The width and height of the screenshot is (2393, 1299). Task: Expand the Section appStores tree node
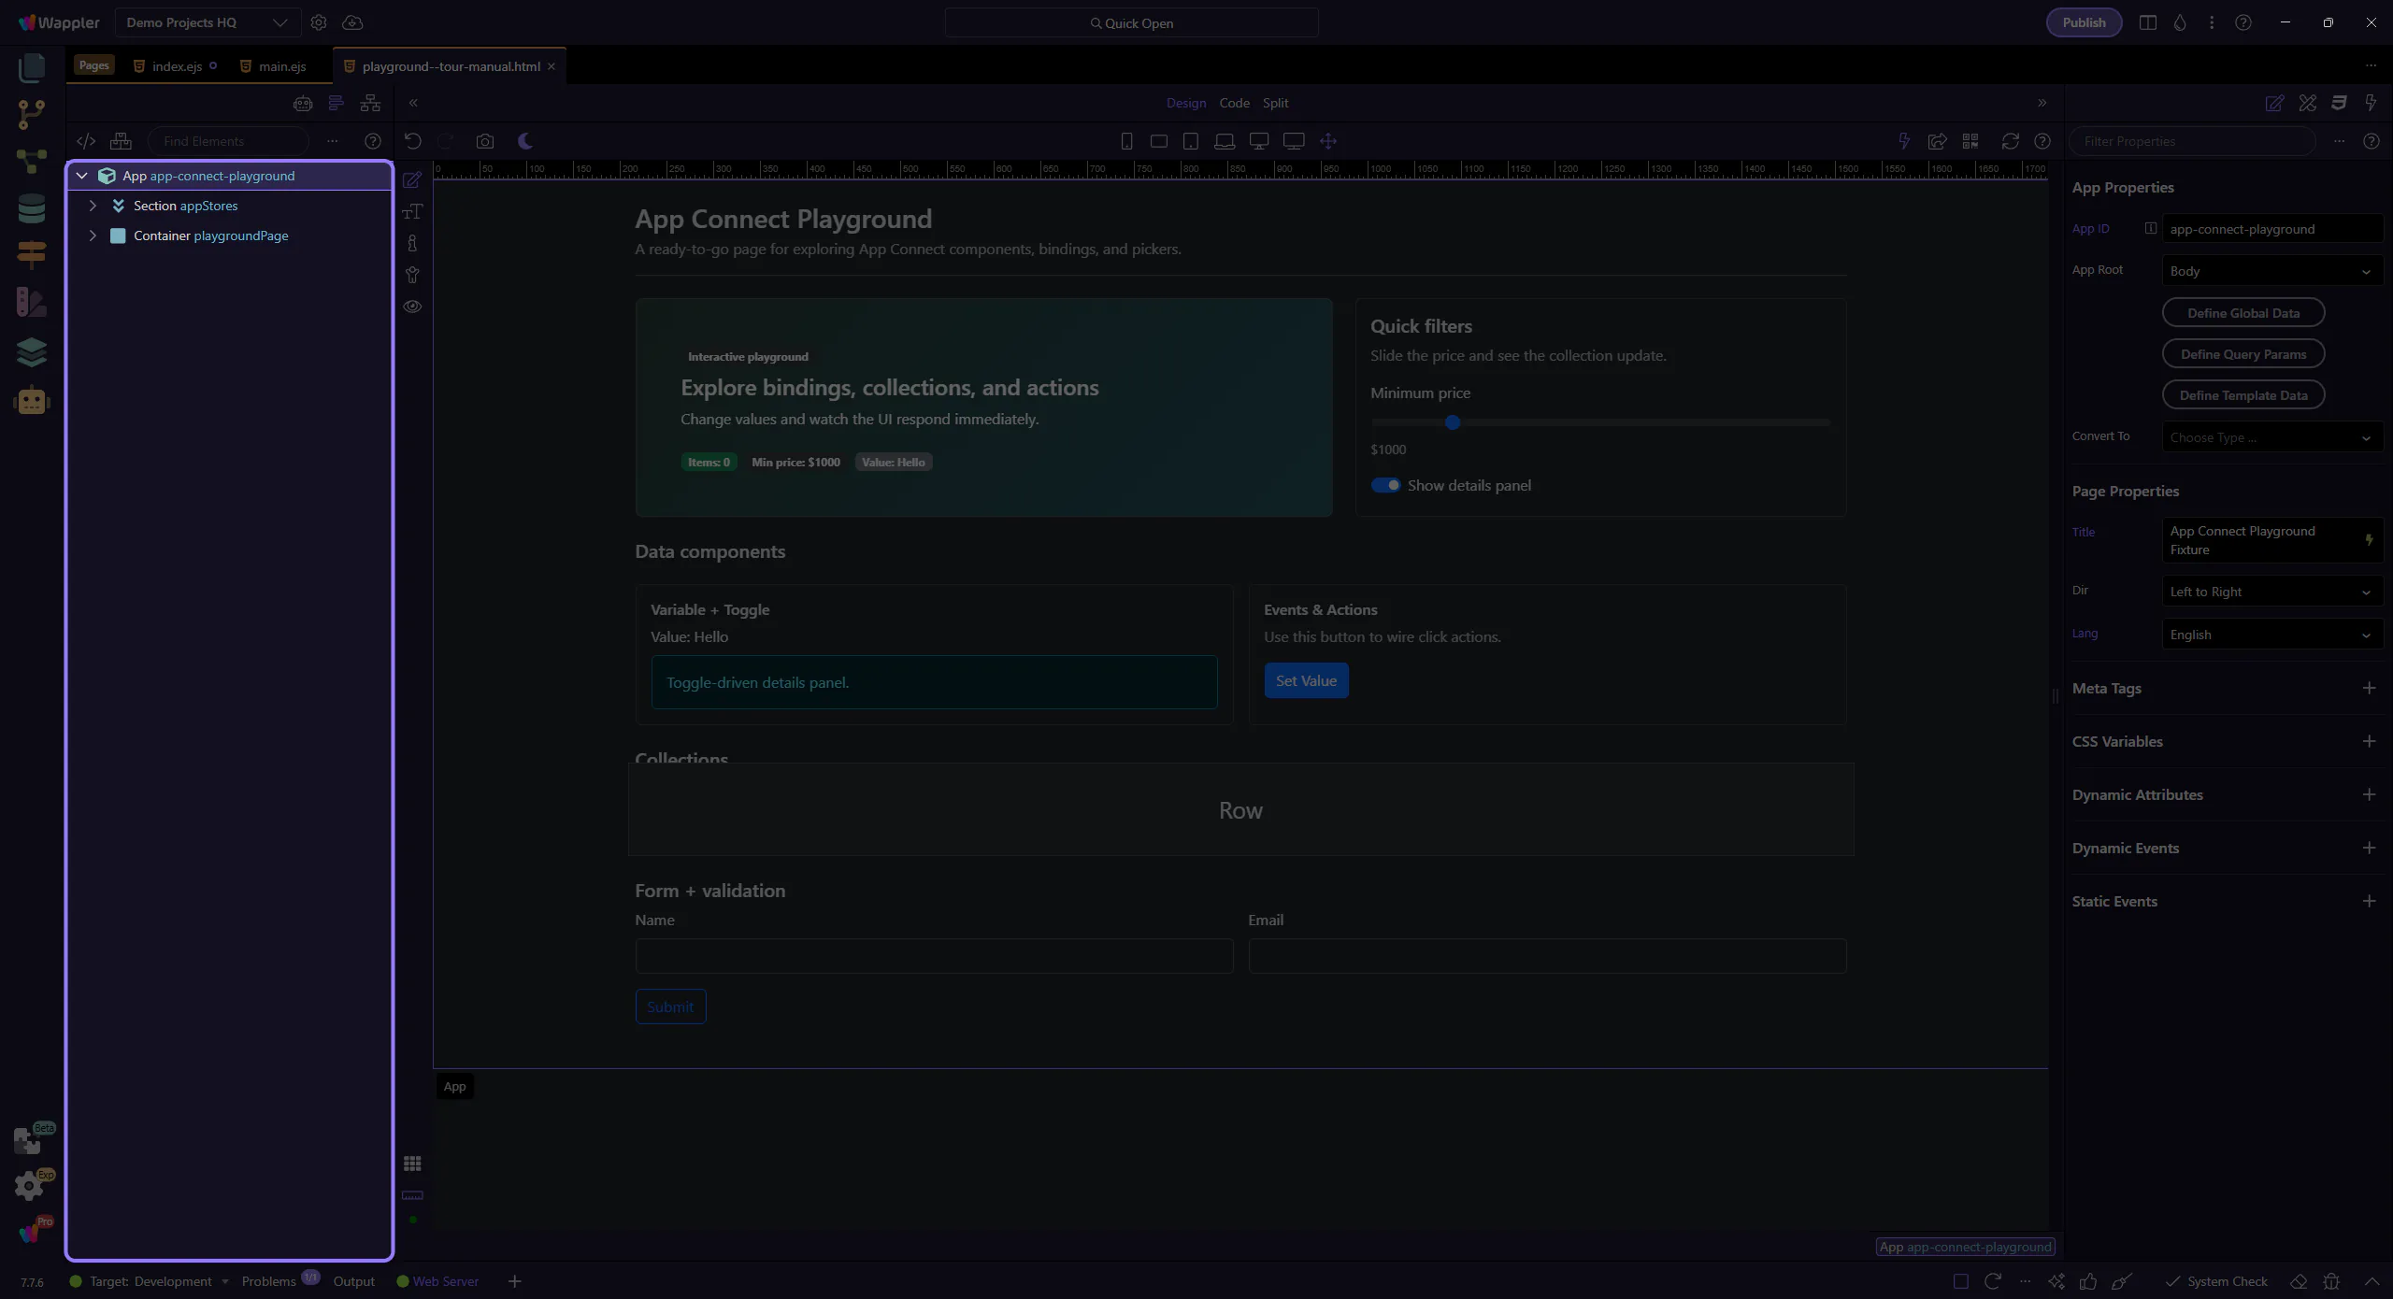point(93,206)
